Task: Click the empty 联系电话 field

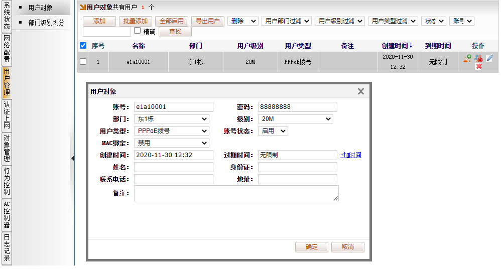Action: pos(174,179)
